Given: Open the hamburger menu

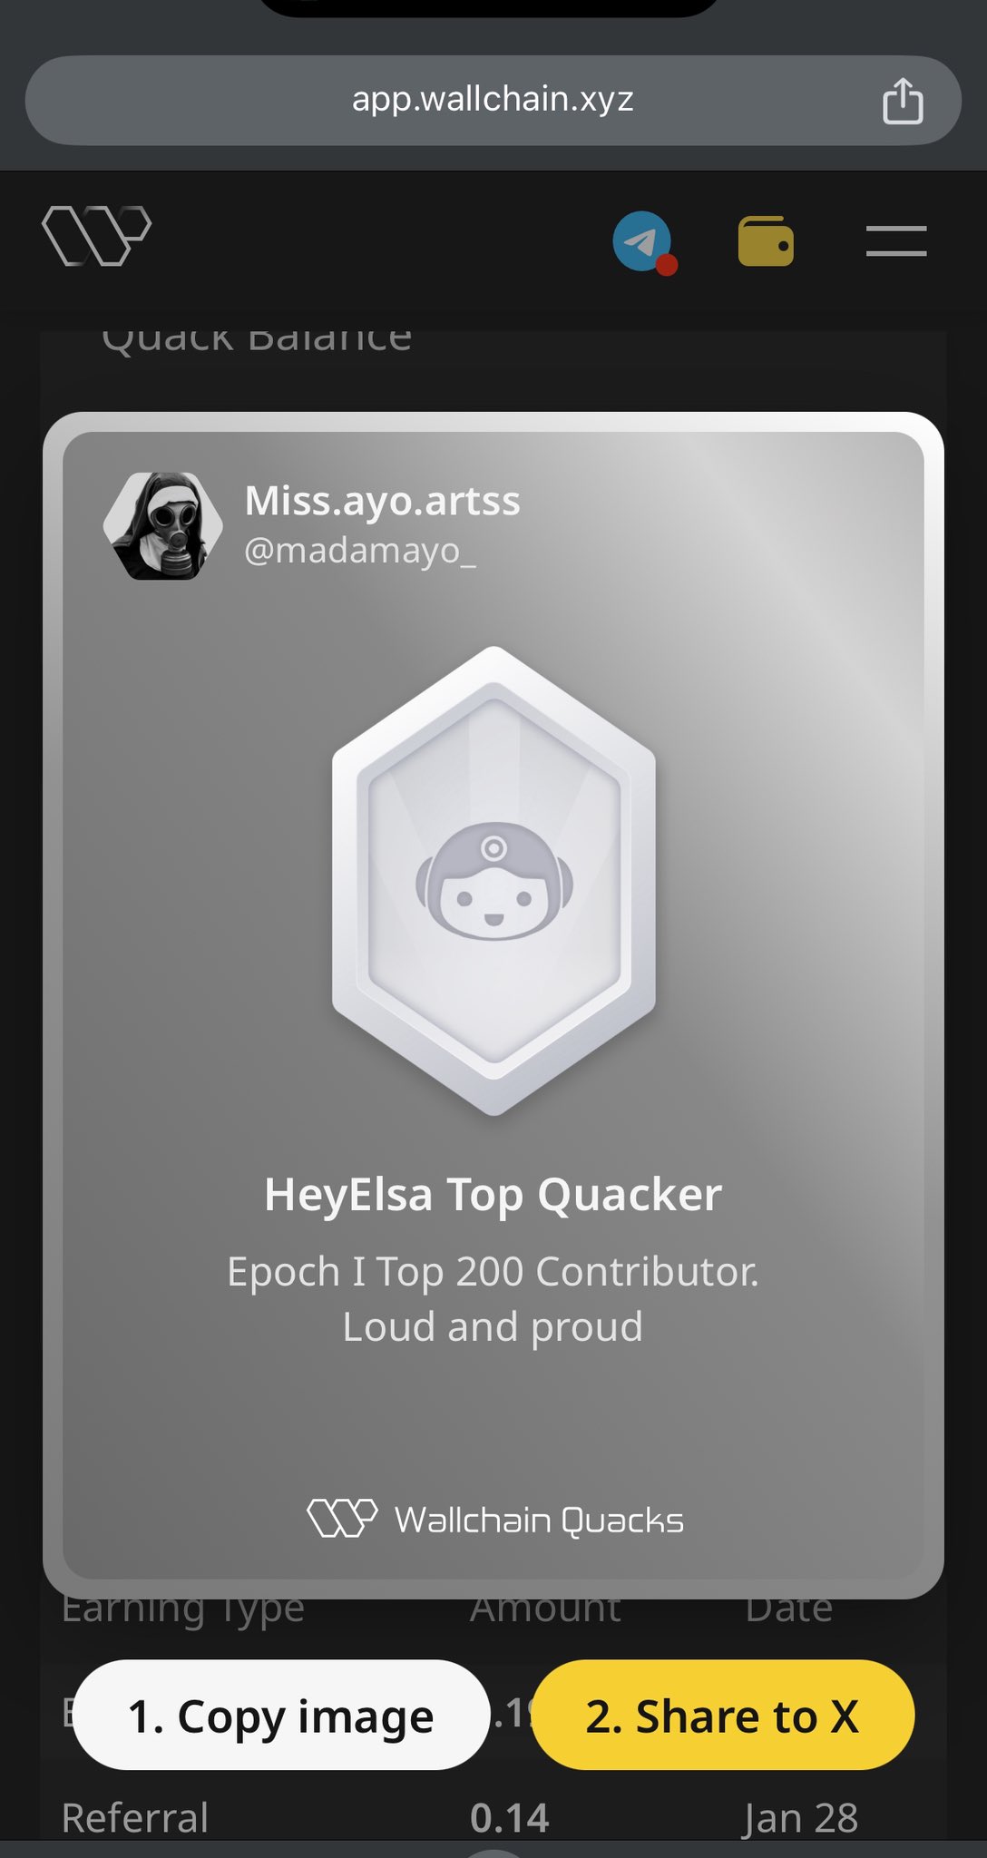Looking at the screenshot, I should coord(896,241).
